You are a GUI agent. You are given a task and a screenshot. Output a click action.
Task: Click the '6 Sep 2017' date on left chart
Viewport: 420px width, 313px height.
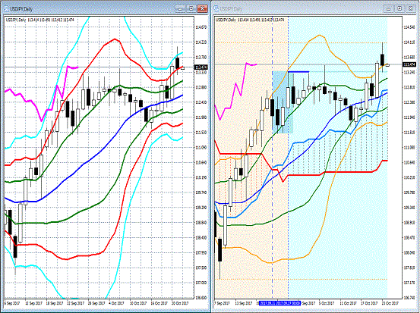tap(12, 303)
